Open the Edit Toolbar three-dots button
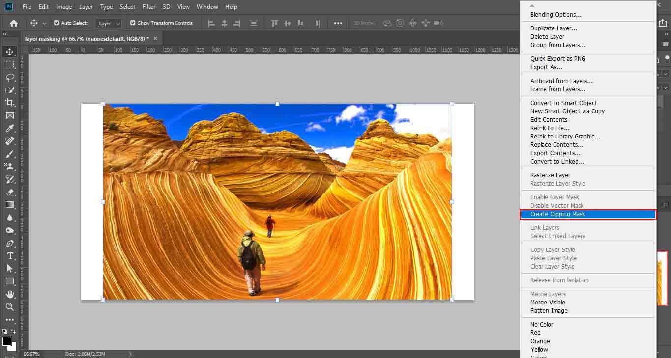This screenshot has width=671, height=358. 10,320
